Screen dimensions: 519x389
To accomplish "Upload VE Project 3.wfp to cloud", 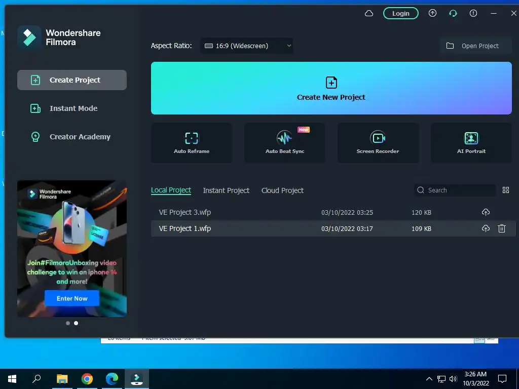I will (486, 212).
